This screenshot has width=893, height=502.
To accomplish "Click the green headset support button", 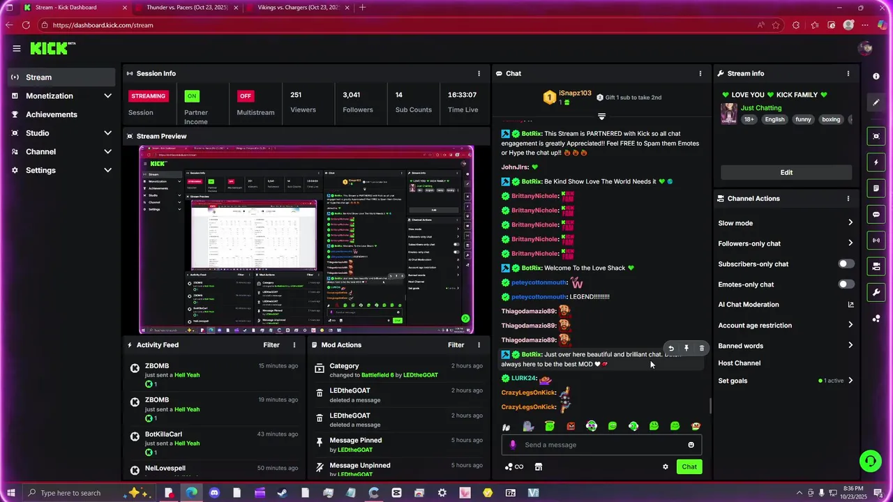I will (870, 461).
